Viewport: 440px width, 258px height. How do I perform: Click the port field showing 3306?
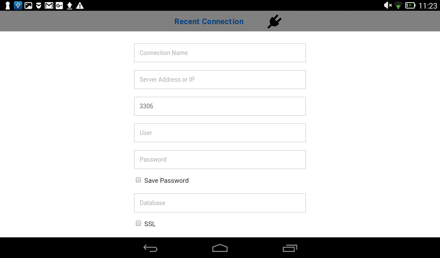[220, 106]
